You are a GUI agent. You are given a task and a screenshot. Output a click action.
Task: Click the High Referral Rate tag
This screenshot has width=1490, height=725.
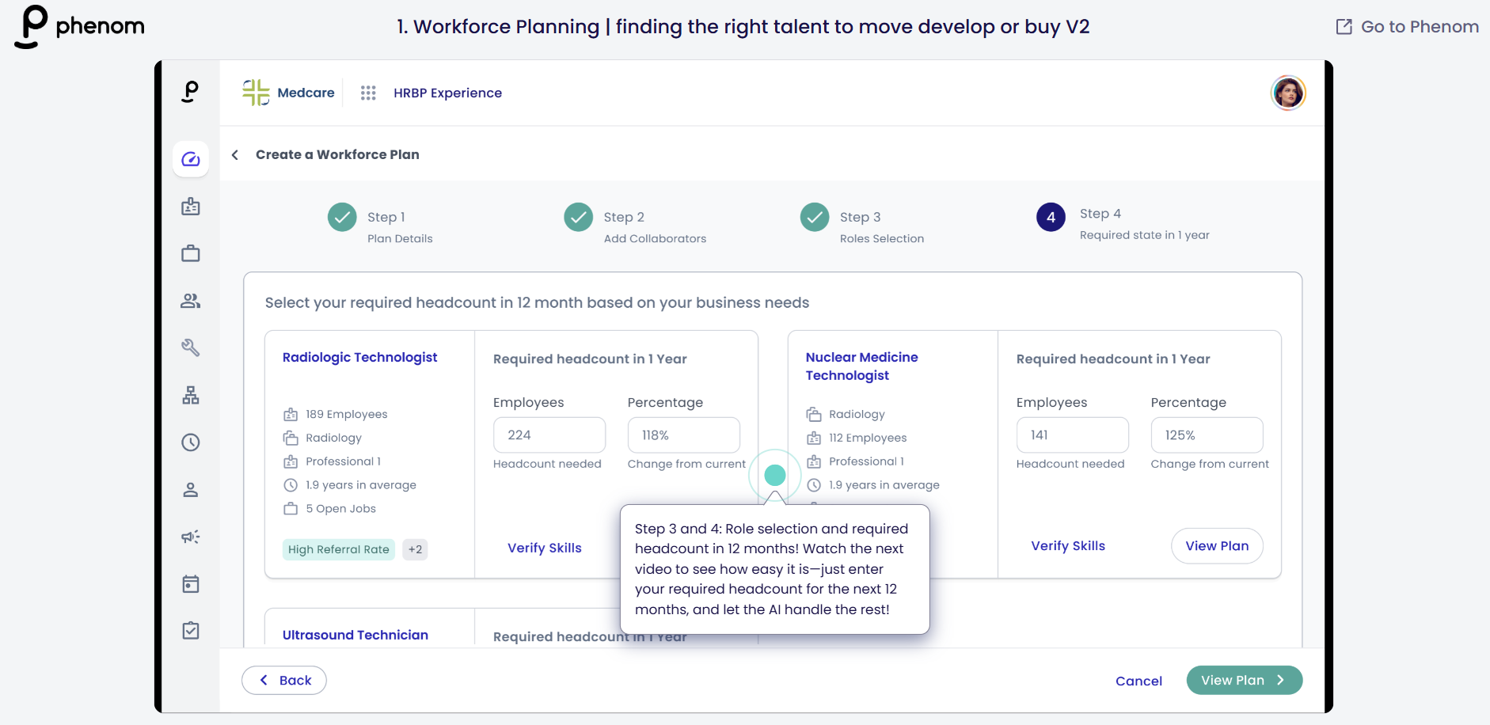click(x=339, y=549)
